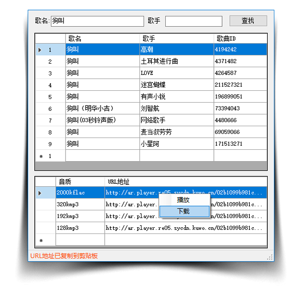The image size is (299, 294).
Task: Select singer cell LOVE
Action: tap(176, 73)
